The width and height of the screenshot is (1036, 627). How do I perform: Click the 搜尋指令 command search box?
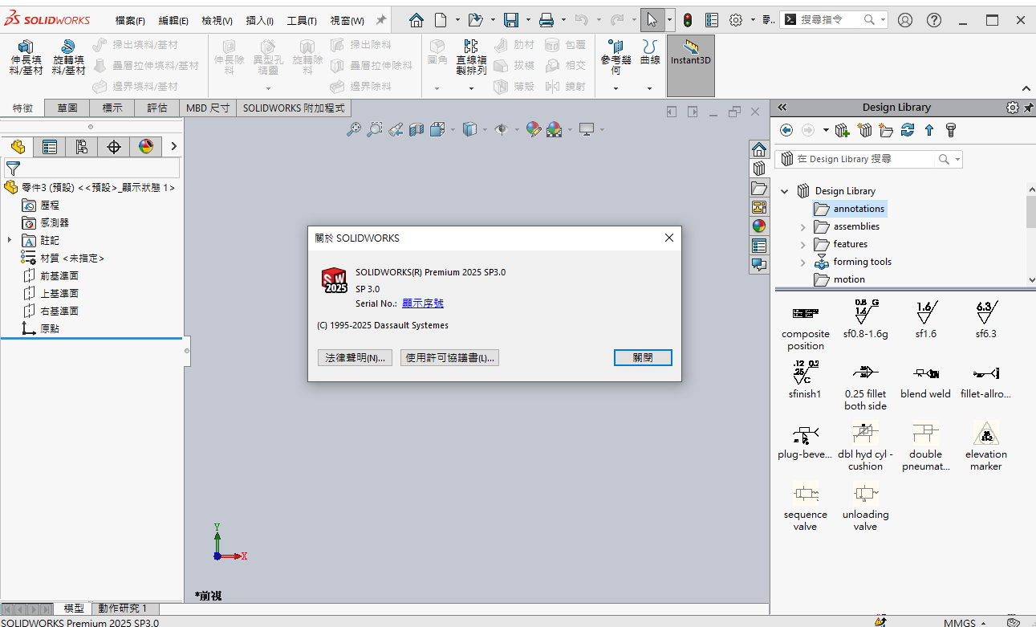coord(834,19)
